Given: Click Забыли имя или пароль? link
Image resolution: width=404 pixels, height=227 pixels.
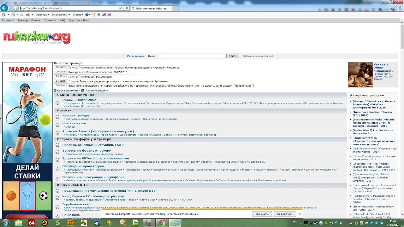Looking at the screenshot, I should [258, 56].
